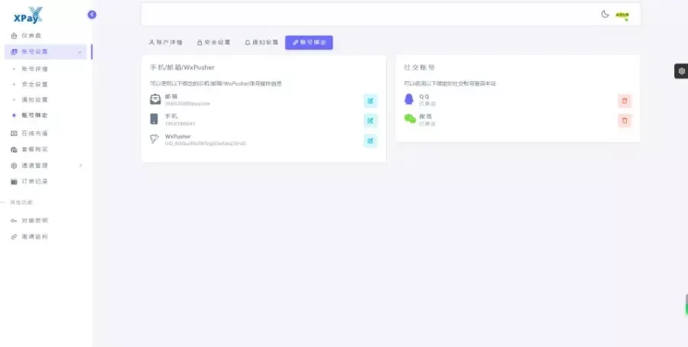Click the edit icon for 邮箱 binding
Screen dimensions: 688x347
(x=370, y=100)
